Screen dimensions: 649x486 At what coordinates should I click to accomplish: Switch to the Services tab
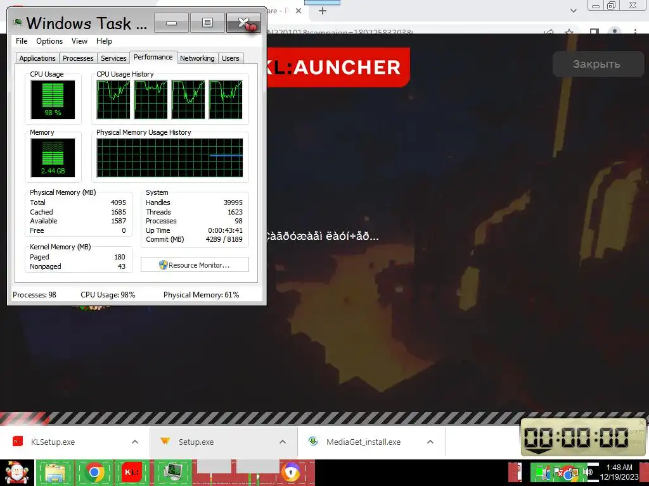pos(113,58)
